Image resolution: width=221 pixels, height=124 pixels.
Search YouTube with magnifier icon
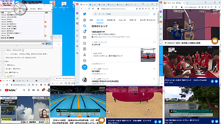pyautogui.click(x=24, y=90)
